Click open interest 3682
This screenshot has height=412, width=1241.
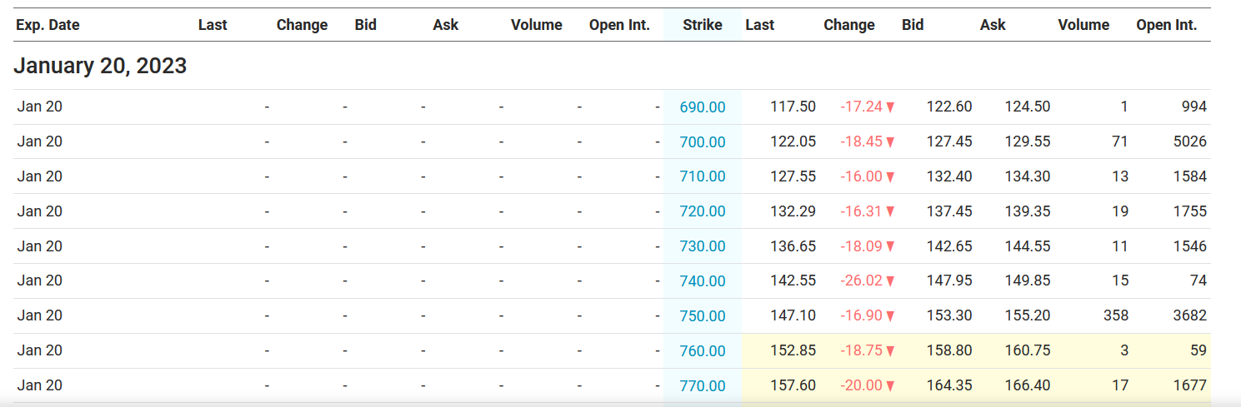(1190, 315)
